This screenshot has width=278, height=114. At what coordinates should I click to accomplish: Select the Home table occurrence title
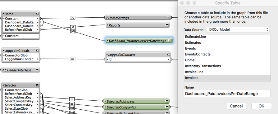9,14
